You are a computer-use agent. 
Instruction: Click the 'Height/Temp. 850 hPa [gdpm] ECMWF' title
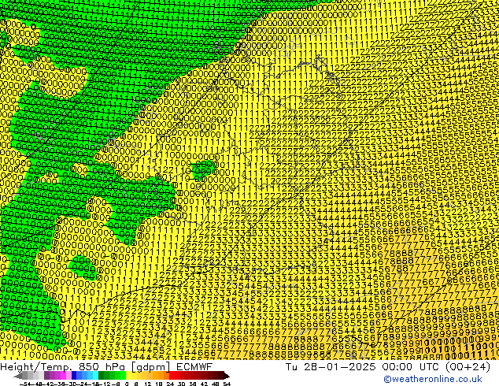[x=106, y=366]
